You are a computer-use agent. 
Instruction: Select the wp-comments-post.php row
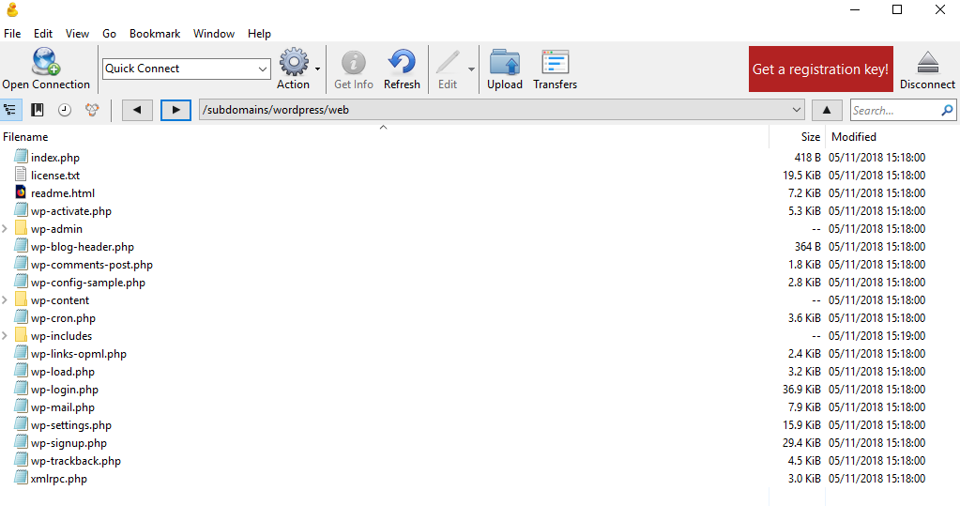coord(480,264)
